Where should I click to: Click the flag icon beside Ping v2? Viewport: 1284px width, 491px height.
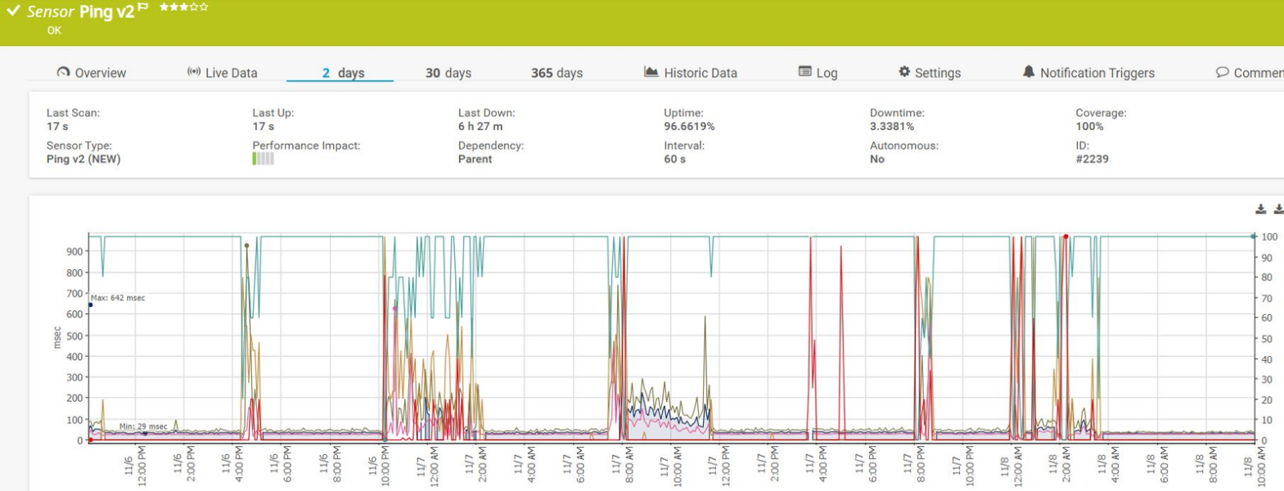click(x=143, y=7)
